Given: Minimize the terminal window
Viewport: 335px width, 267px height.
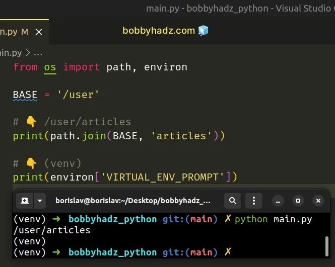Looking at the screenshot, I should 278,201.
